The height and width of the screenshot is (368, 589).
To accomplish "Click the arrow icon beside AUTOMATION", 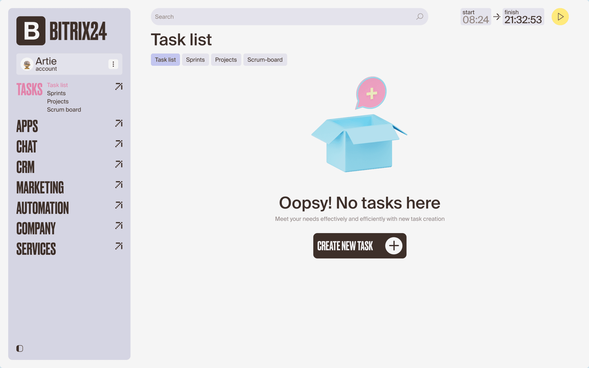I will pyautogui.click(x=119, y=205).
